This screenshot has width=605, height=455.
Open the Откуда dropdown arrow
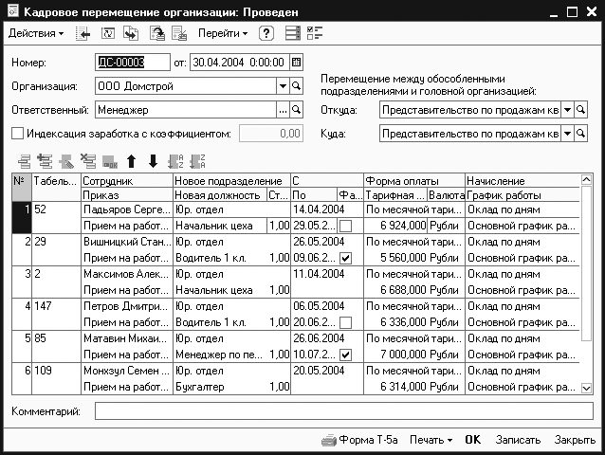[x=567, y=110]
